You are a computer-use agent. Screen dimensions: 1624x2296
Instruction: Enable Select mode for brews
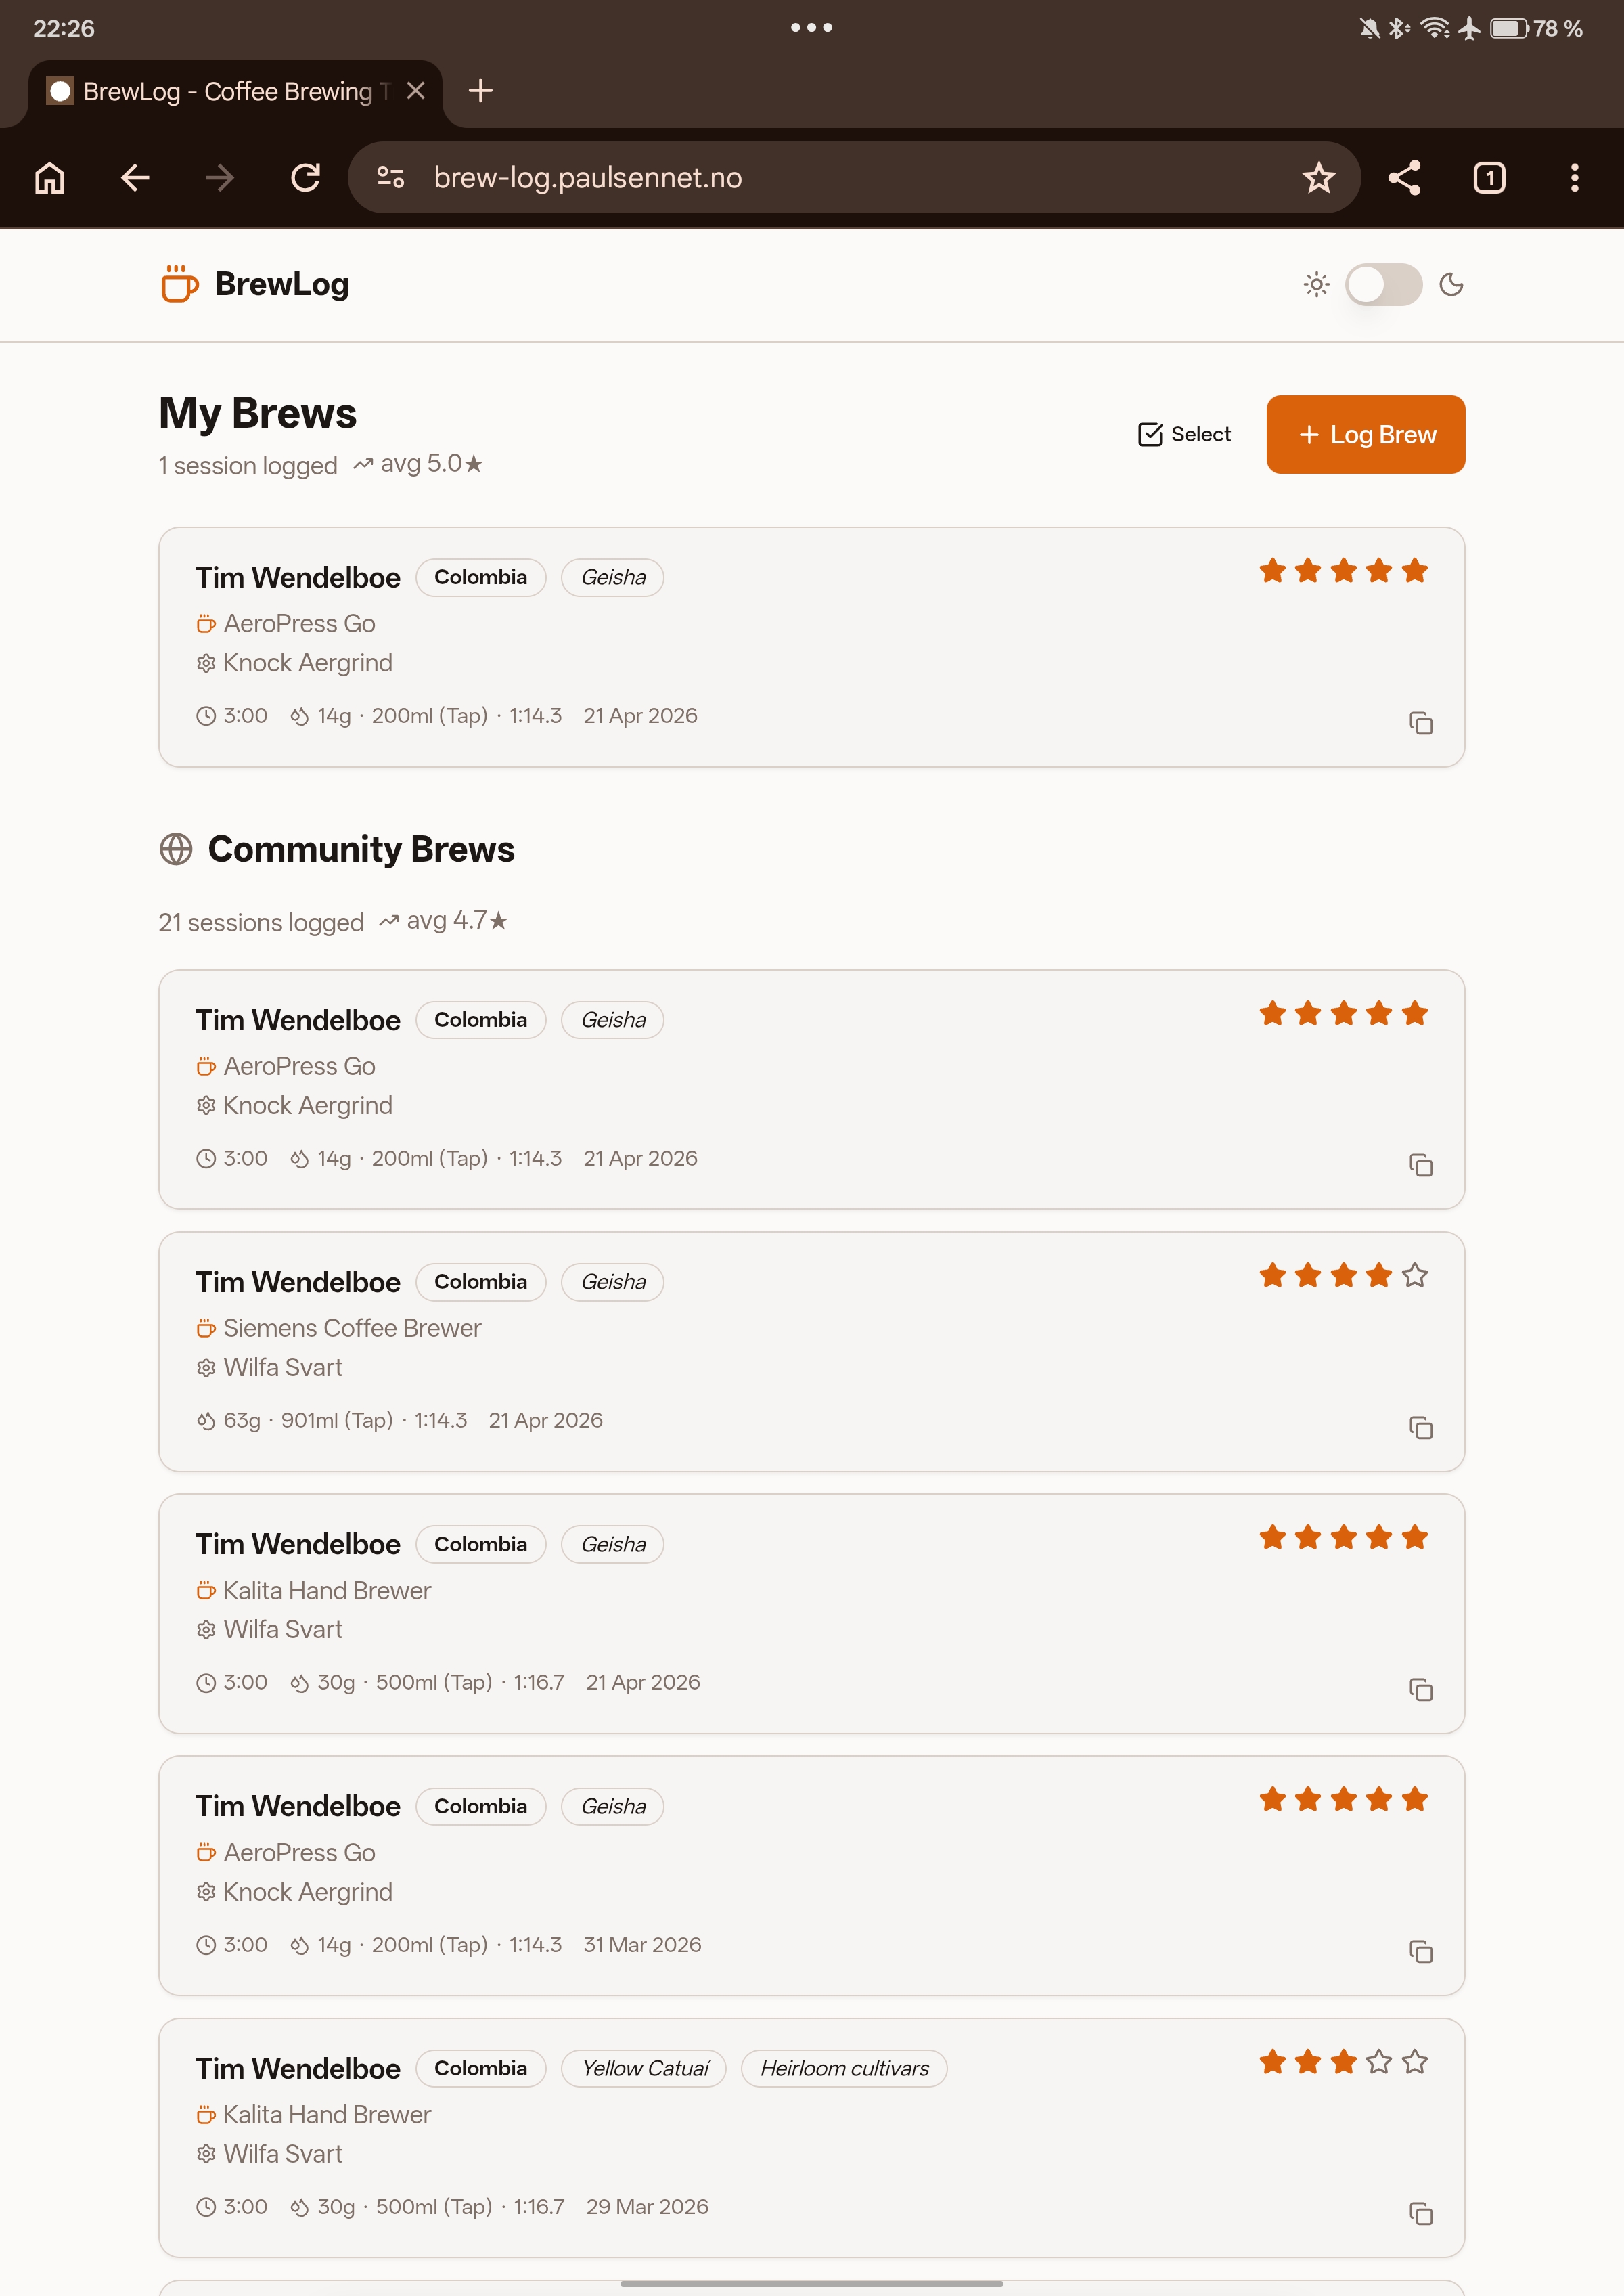pyautogui.click(x=1184, y=434)
